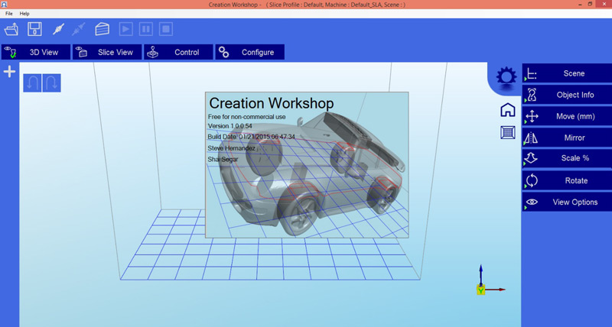Screen dimensions: 612x327
Task: Click the Move four-arrow icon
Action: pos(532,116)
